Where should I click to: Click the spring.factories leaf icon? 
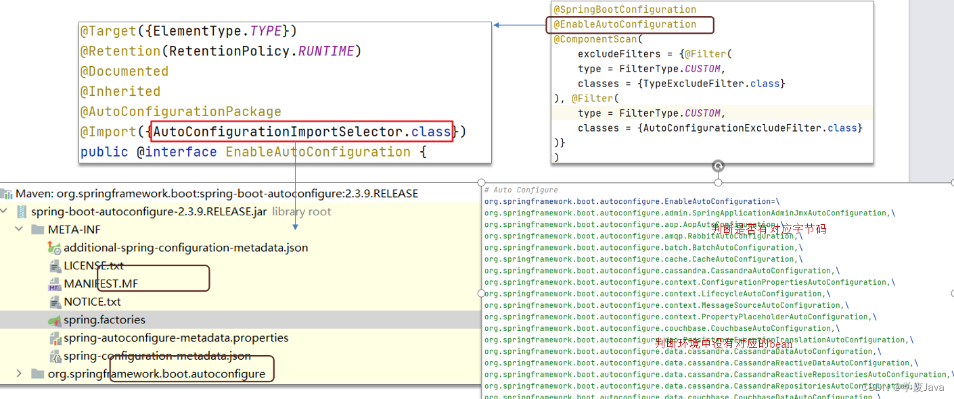point(54,320)
